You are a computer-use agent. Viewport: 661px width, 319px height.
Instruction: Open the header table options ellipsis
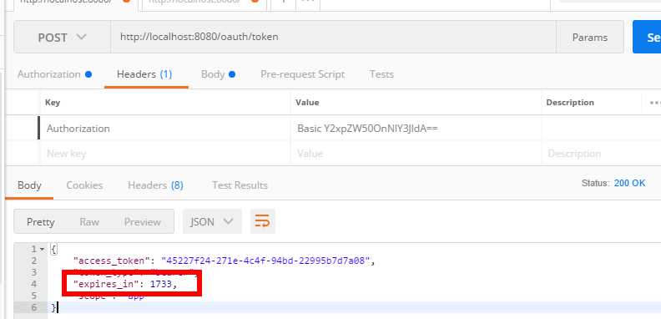pyautogui.click(x=654, y=103)
